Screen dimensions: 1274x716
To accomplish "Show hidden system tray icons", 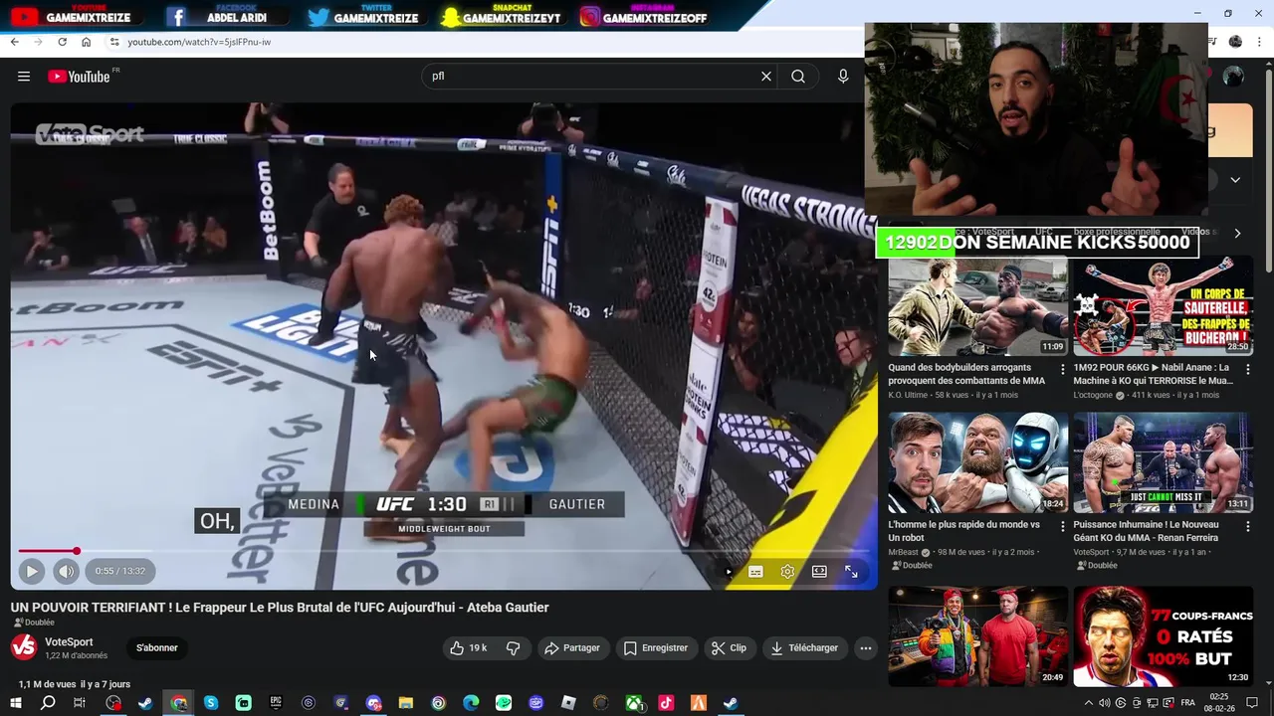I will tap(1088, 703).
